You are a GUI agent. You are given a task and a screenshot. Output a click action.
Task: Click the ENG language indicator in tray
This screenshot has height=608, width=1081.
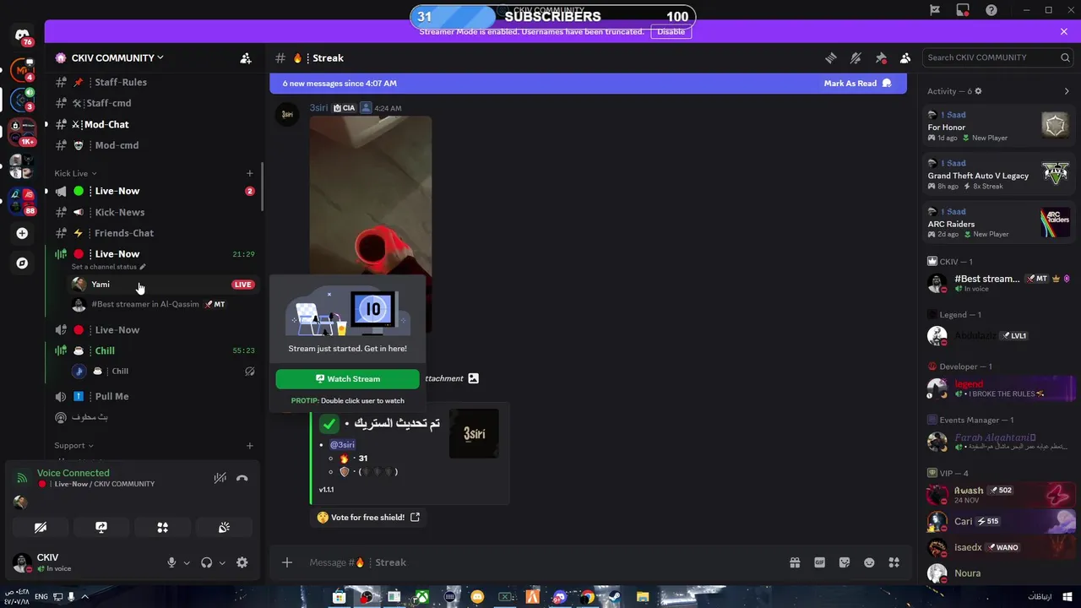(x=41, y=597)
